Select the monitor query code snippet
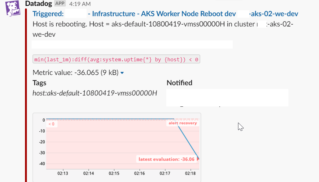 click(116, 59)
